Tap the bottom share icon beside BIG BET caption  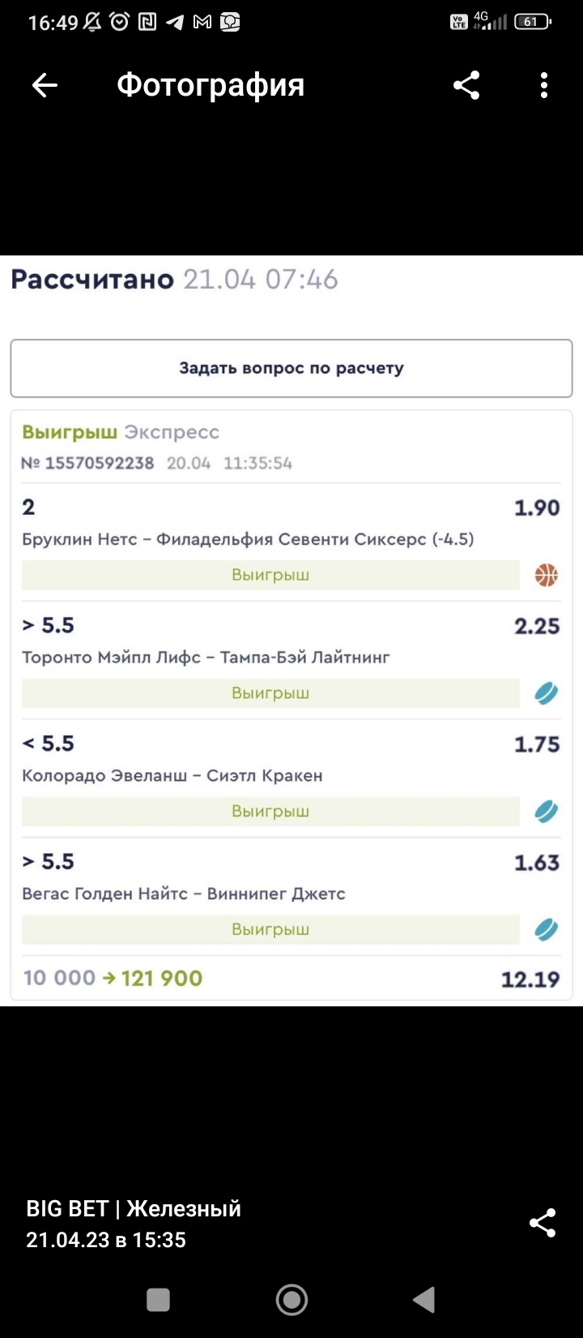542,1223
